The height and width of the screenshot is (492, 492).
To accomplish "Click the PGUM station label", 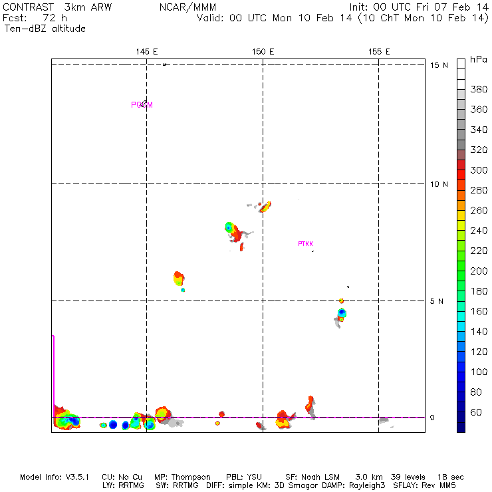I will [x=142, y=105].
